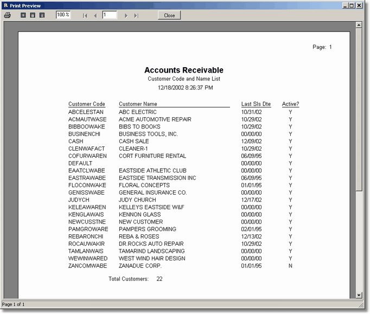Jump to the last page
This screenshot has width=370, height=314.
coord(136,16)
